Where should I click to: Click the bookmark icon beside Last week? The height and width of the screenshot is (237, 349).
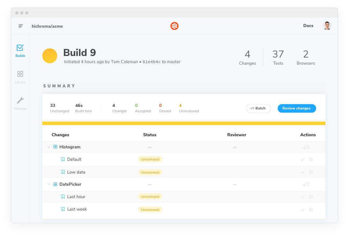point(63,209)
